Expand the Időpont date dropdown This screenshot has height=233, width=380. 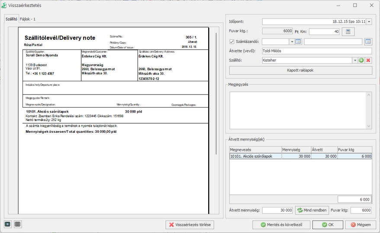coord(369,22)
